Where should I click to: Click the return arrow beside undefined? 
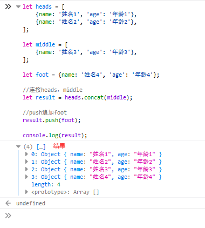click(8, 203)
